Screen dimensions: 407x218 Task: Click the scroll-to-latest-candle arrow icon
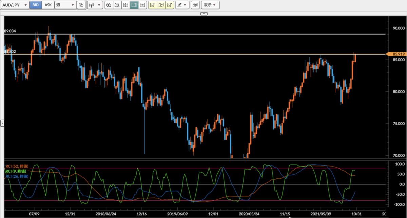click(x=142, y=5)
